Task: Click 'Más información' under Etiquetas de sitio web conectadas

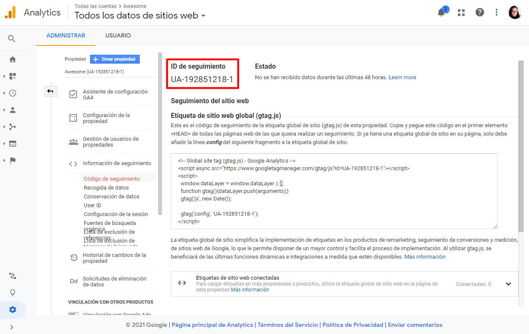Action: pyautogui.click(x=250, y=290)
